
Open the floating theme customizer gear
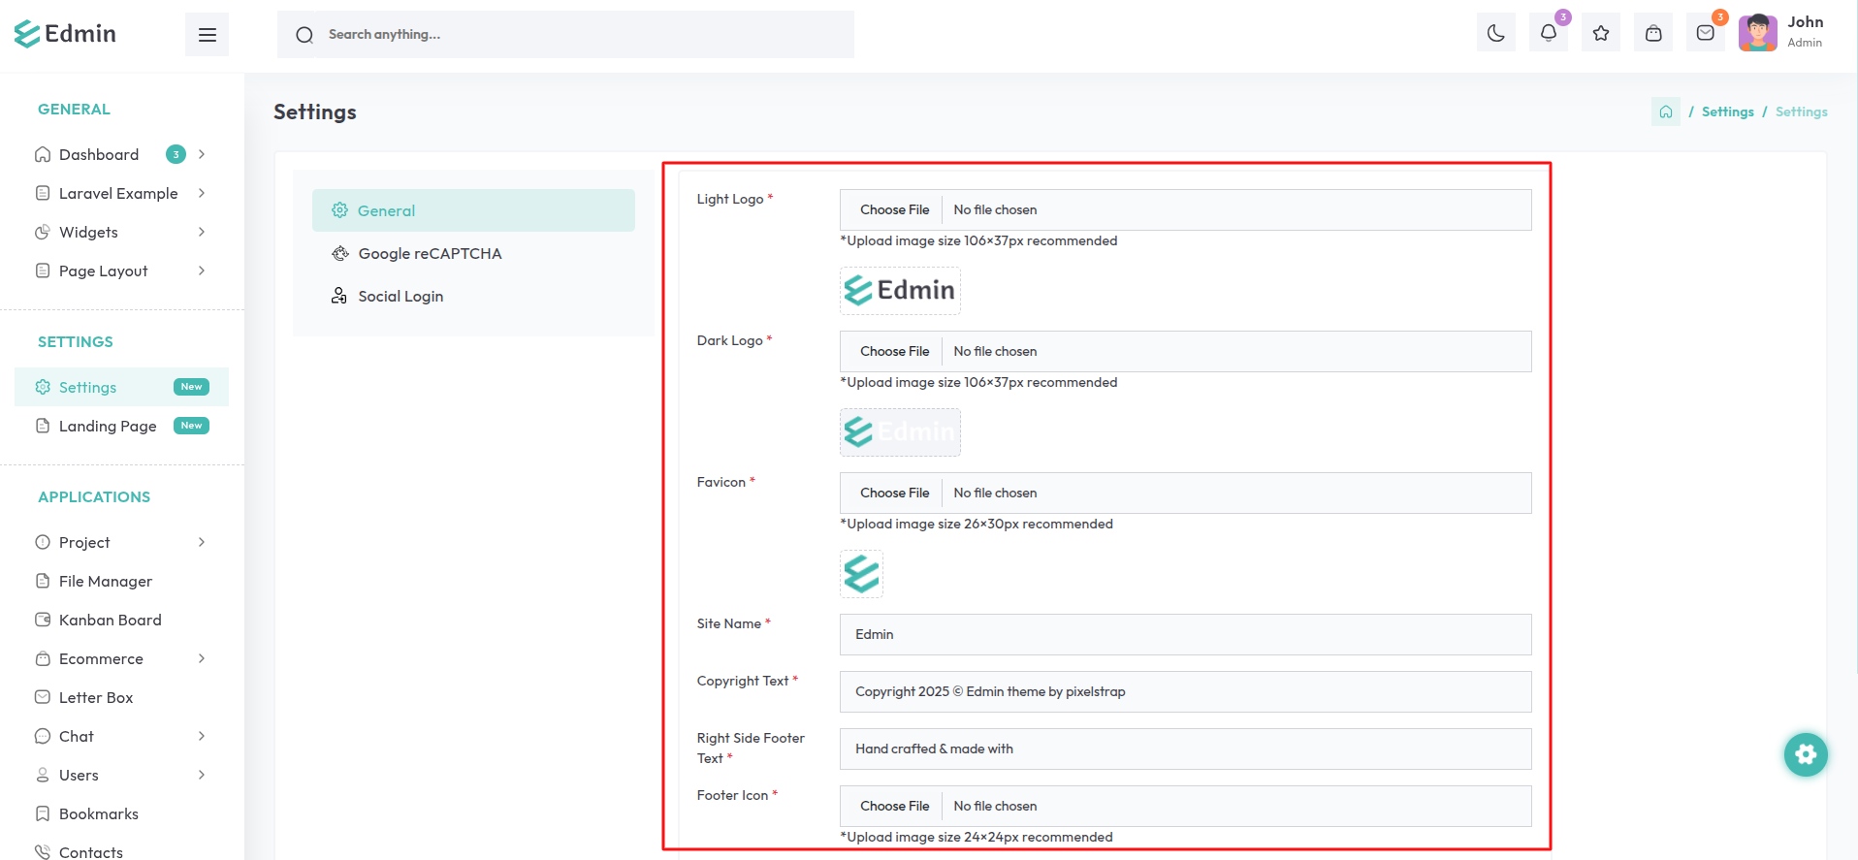click(1805, 754)
